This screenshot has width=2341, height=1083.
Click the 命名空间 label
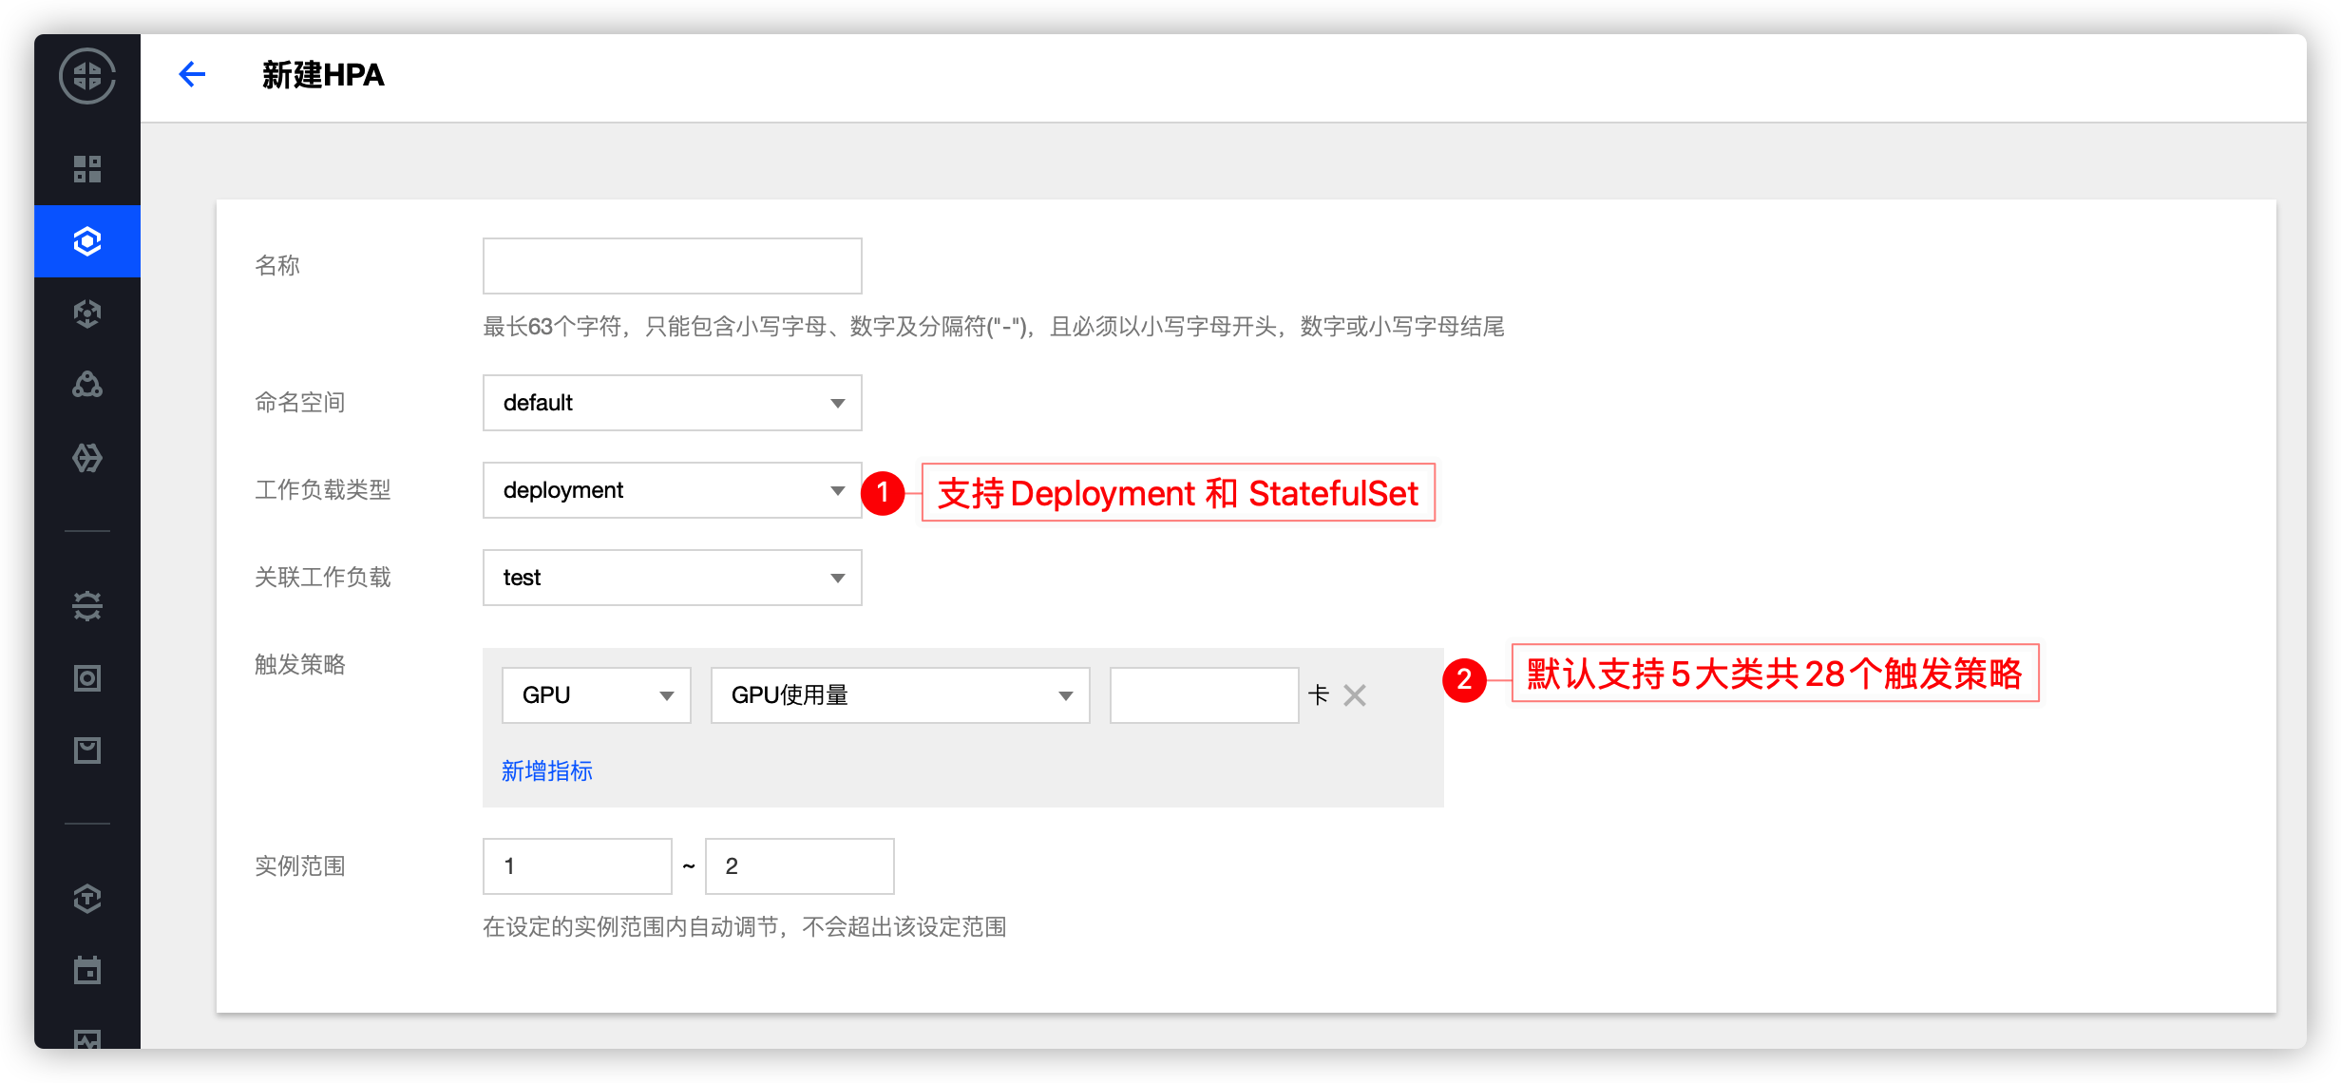click(x=300, y=403)
